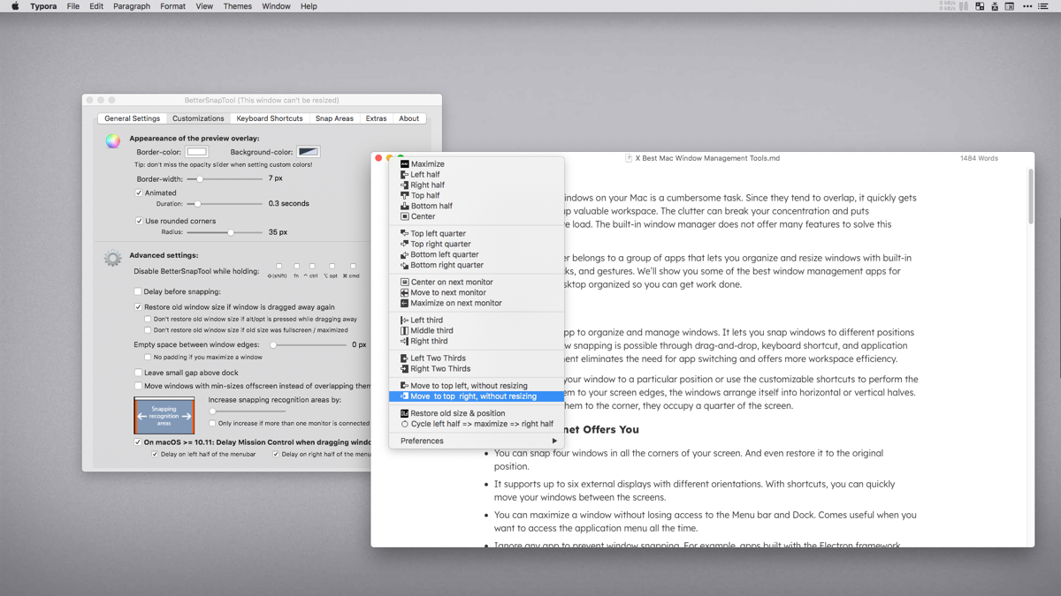
Task: Open the Paragraph menu
Action: (132, 6)
